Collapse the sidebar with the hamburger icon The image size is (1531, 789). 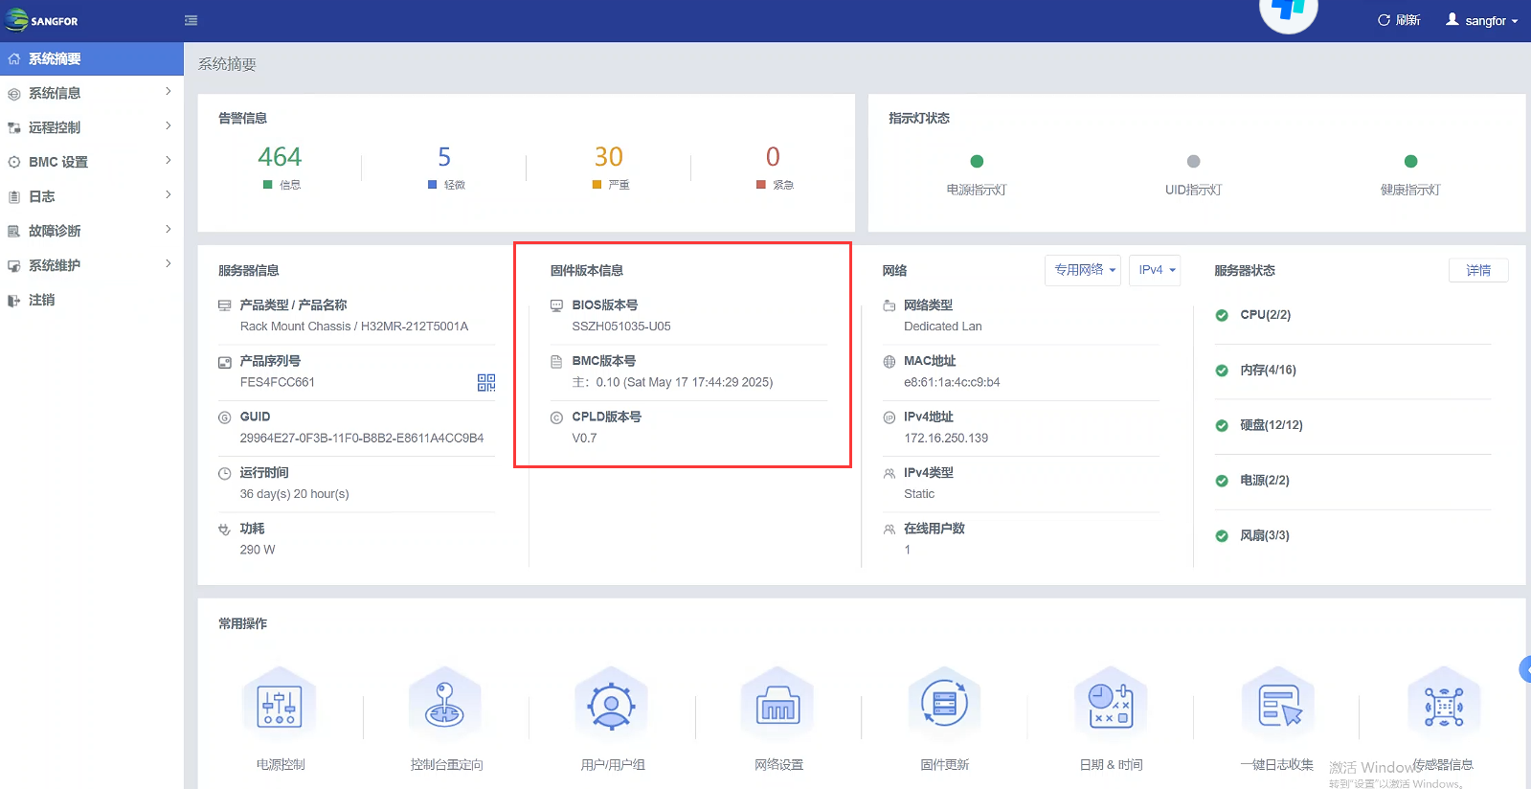coord(191,20)
